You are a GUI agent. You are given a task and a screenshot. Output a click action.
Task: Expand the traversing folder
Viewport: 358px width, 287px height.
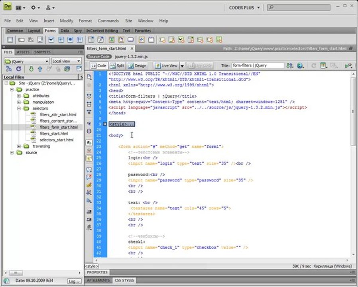(19, 146)
